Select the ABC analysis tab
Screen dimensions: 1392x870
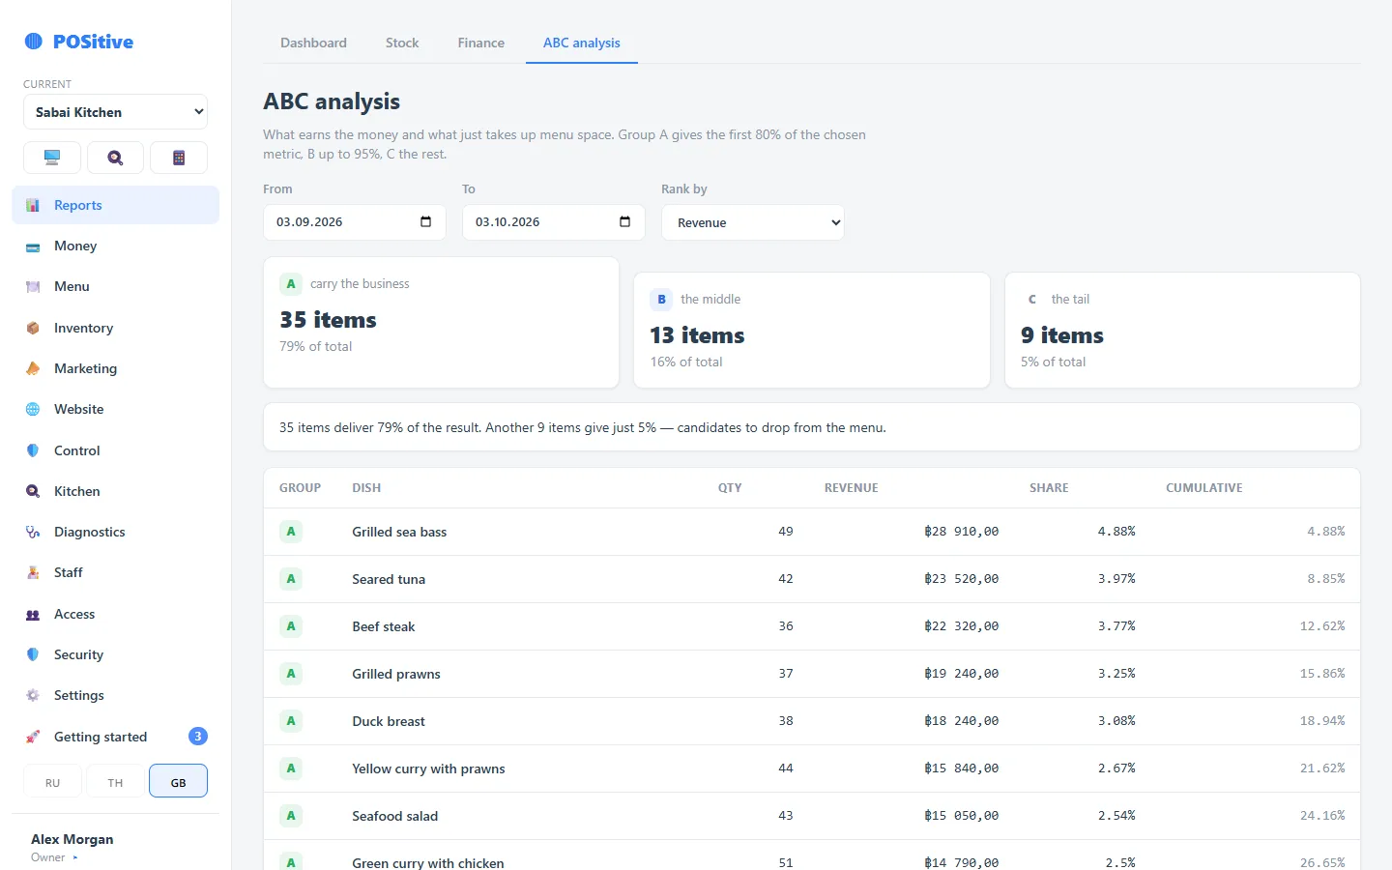[x=582, y=43]
